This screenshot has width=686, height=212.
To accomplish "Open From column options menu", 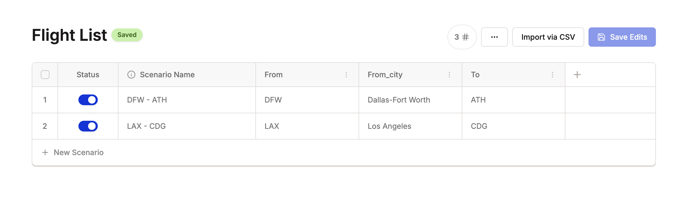I will 346,75.
